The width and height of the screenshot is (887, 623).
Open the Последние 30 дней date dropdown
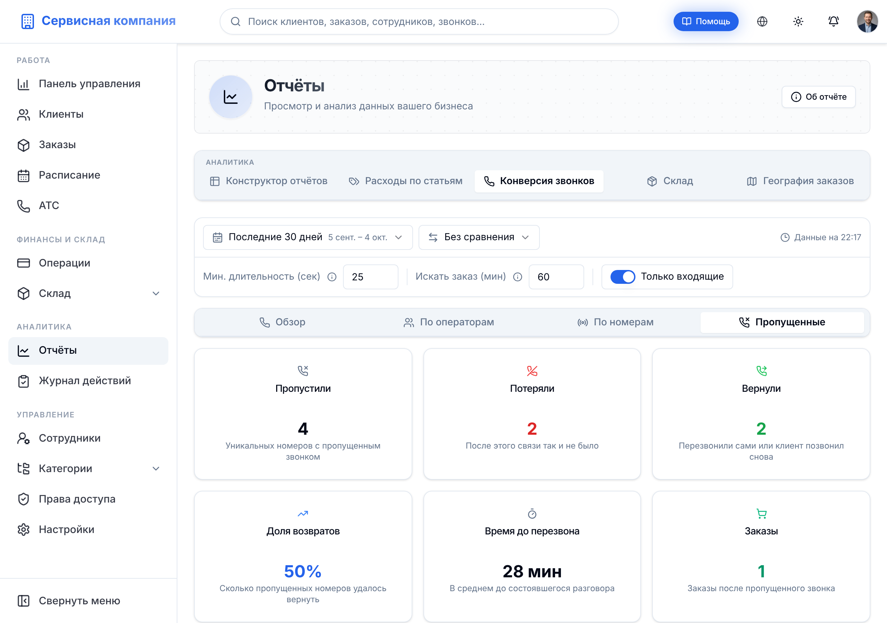(x=308, y=237)
